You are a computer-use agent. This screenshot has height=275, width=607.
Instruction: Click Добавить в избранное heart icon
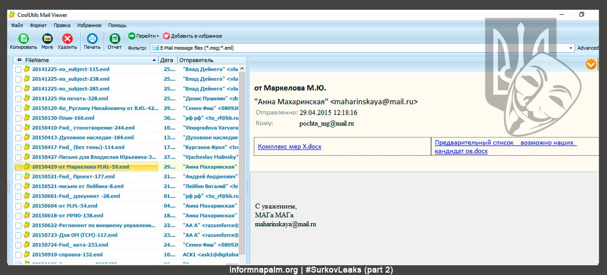166,36
